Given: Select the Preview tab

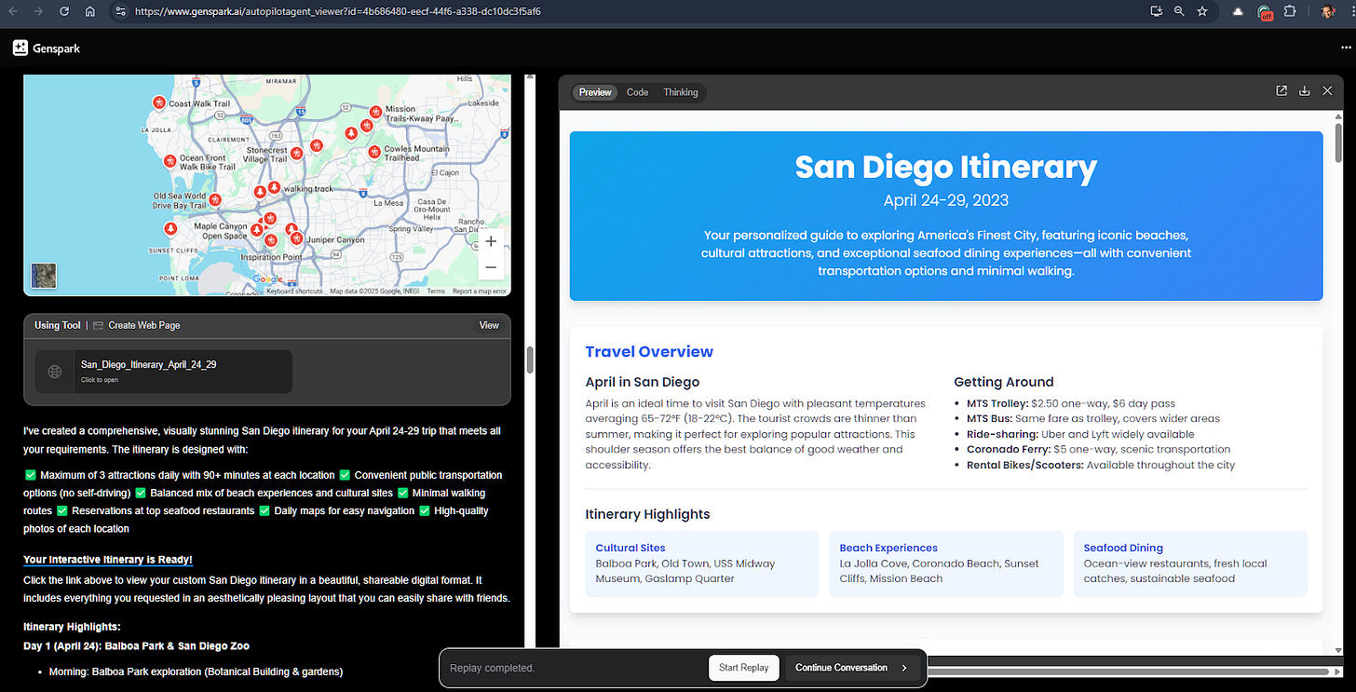Looking at the screenshot, I should click(594, 92).
